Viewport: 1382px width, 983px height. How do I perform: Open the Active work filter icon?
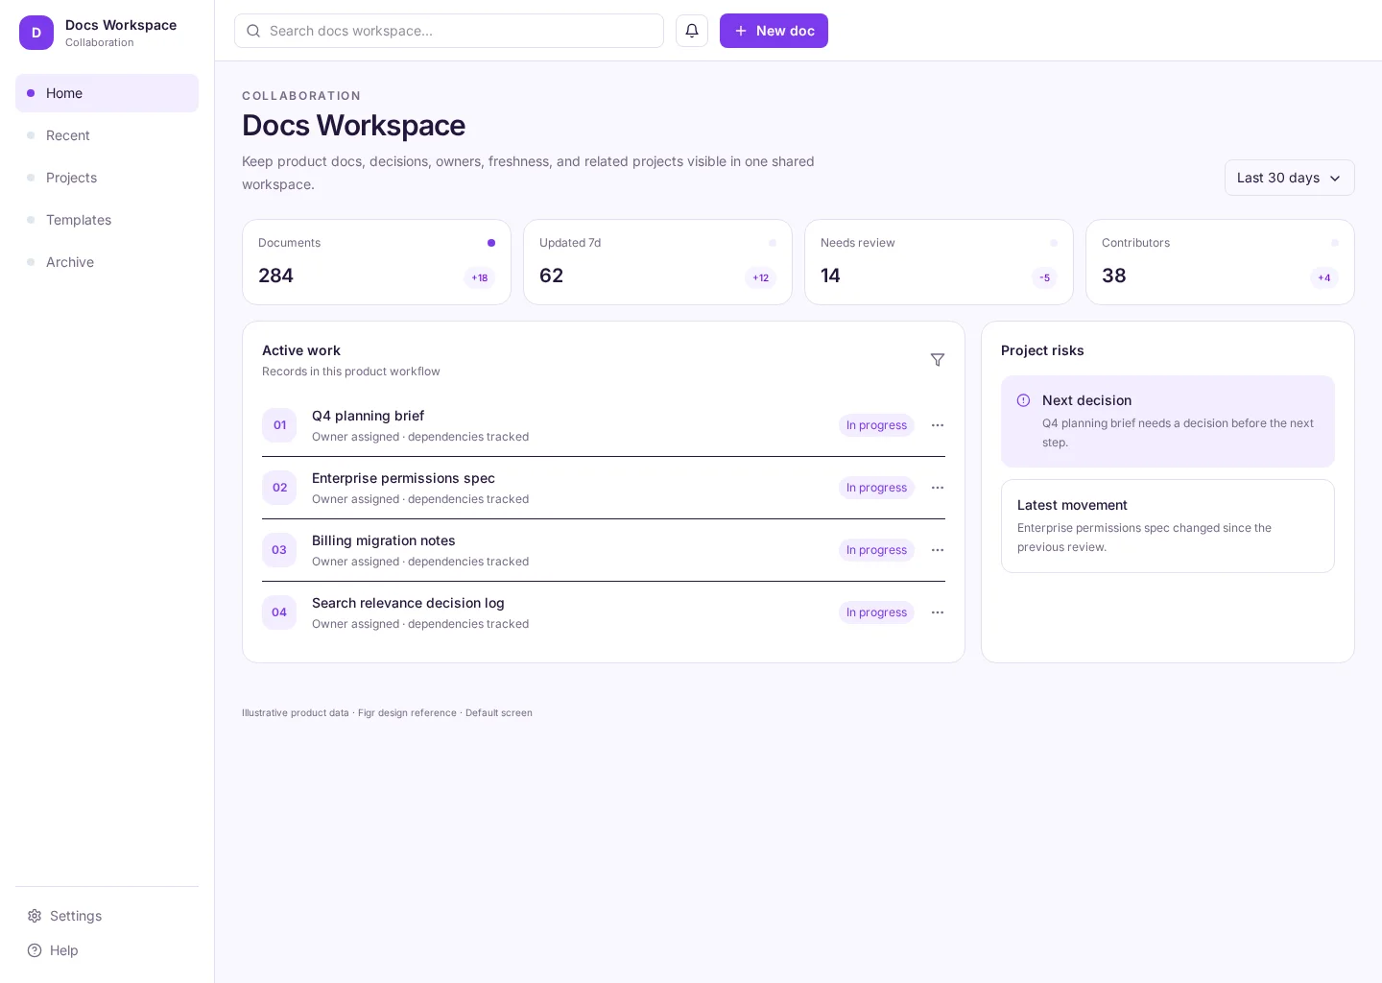(x=938, y=360)
